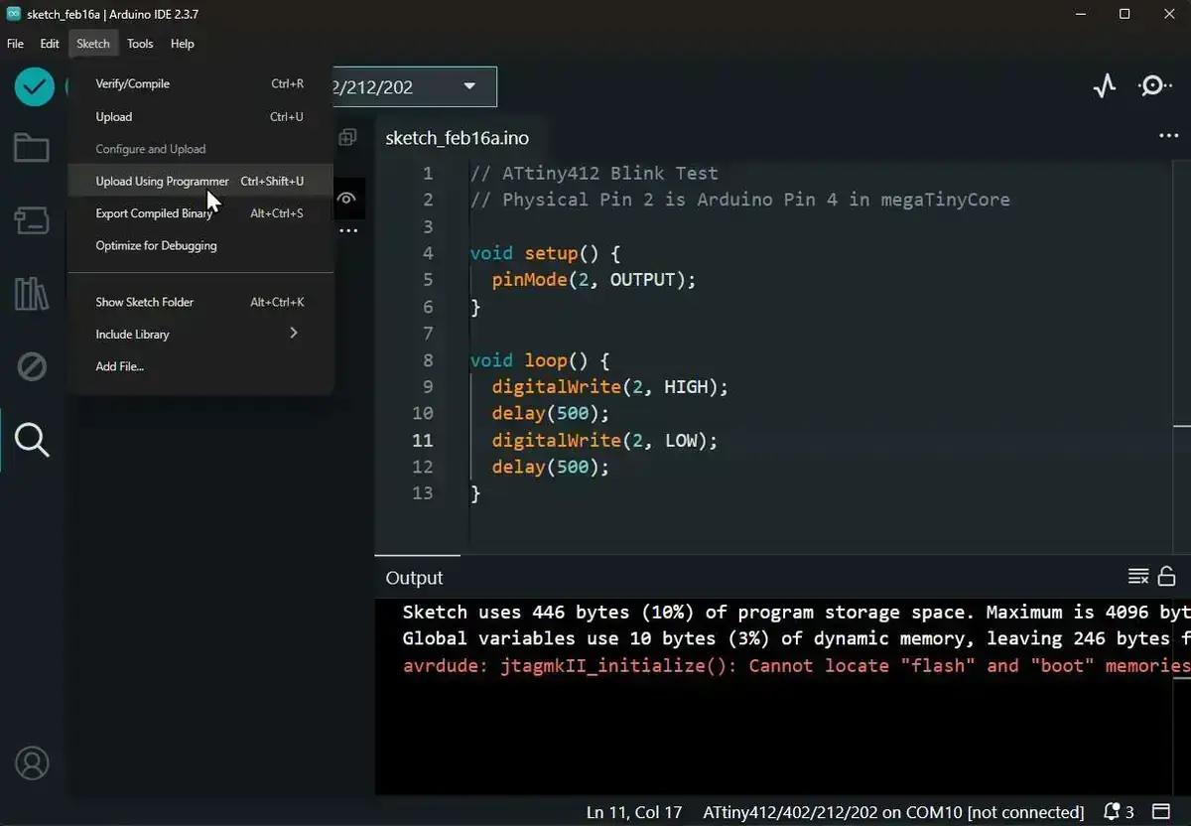The height and width of the screenshot is (826, 1191).
Task: Click the digitalWrite(2, LOW) line
Action: pyautogui.click(x=603, y=440)
